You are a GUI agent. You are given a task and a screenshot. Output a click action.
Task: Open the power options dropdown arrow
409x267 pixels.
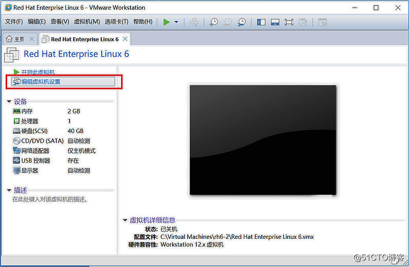[x=176, y=22]
